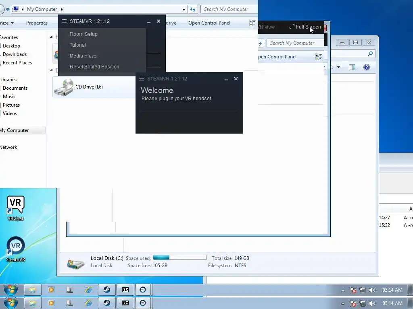Click volume speaker icon in lowest tray row
Image resolution: width=413 pixels, height=309 pixels.
click(372, 303)
